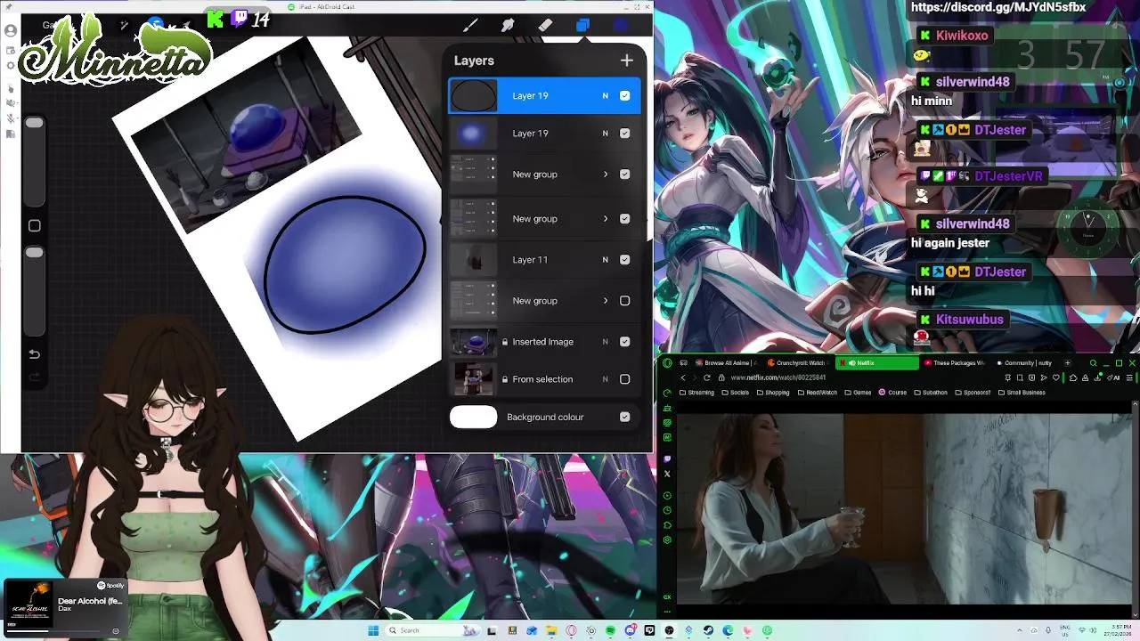This screenshot has height=641, width=1140.
Task: Tap the square modifier button in sidebar
Action: click(x=34, y=226)
